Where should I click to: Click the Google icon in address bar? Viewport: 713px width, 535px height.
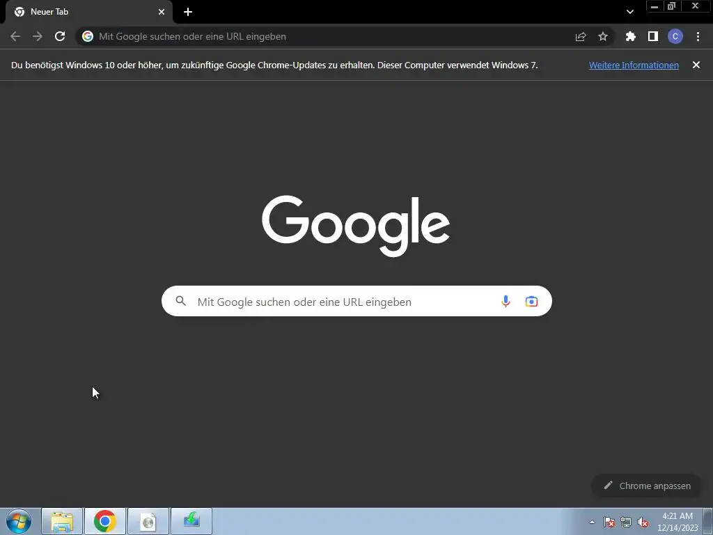(x=88, y=36)
